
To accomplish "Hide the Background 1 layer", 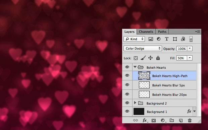I will (x=127, y=111).
